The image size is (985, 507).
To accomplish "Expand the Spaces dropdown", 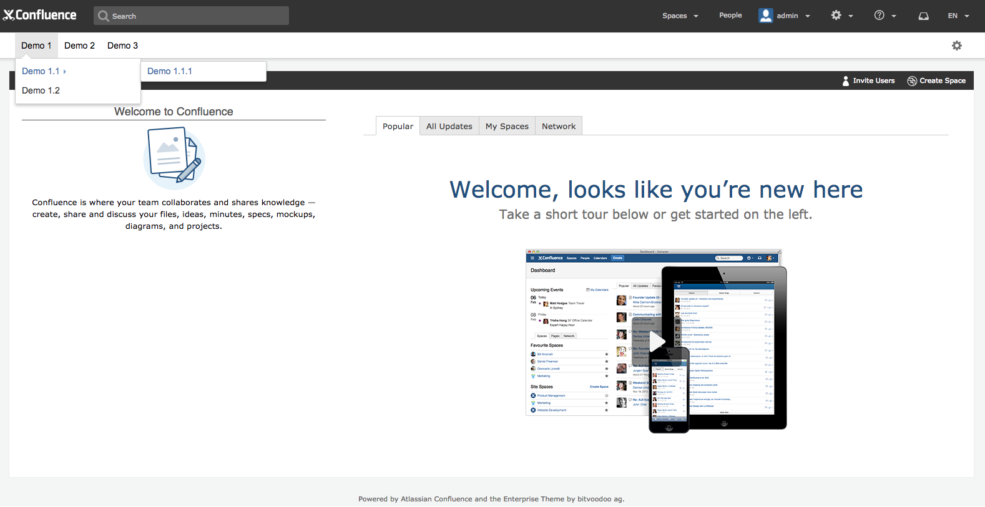I will 680,16.
